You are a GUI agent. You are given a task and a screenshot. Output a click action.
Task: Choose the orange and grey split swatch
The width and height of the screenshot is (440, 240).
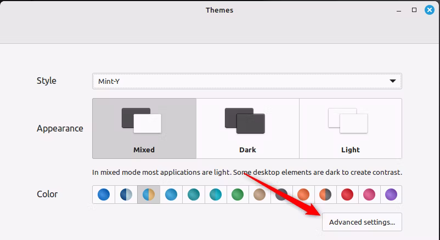point(325,195)
